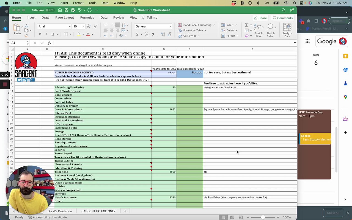
Task: Open Sort & Filter
Action: coord(258,30)
